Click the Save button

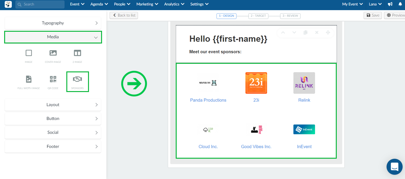[x=373, y=15]
